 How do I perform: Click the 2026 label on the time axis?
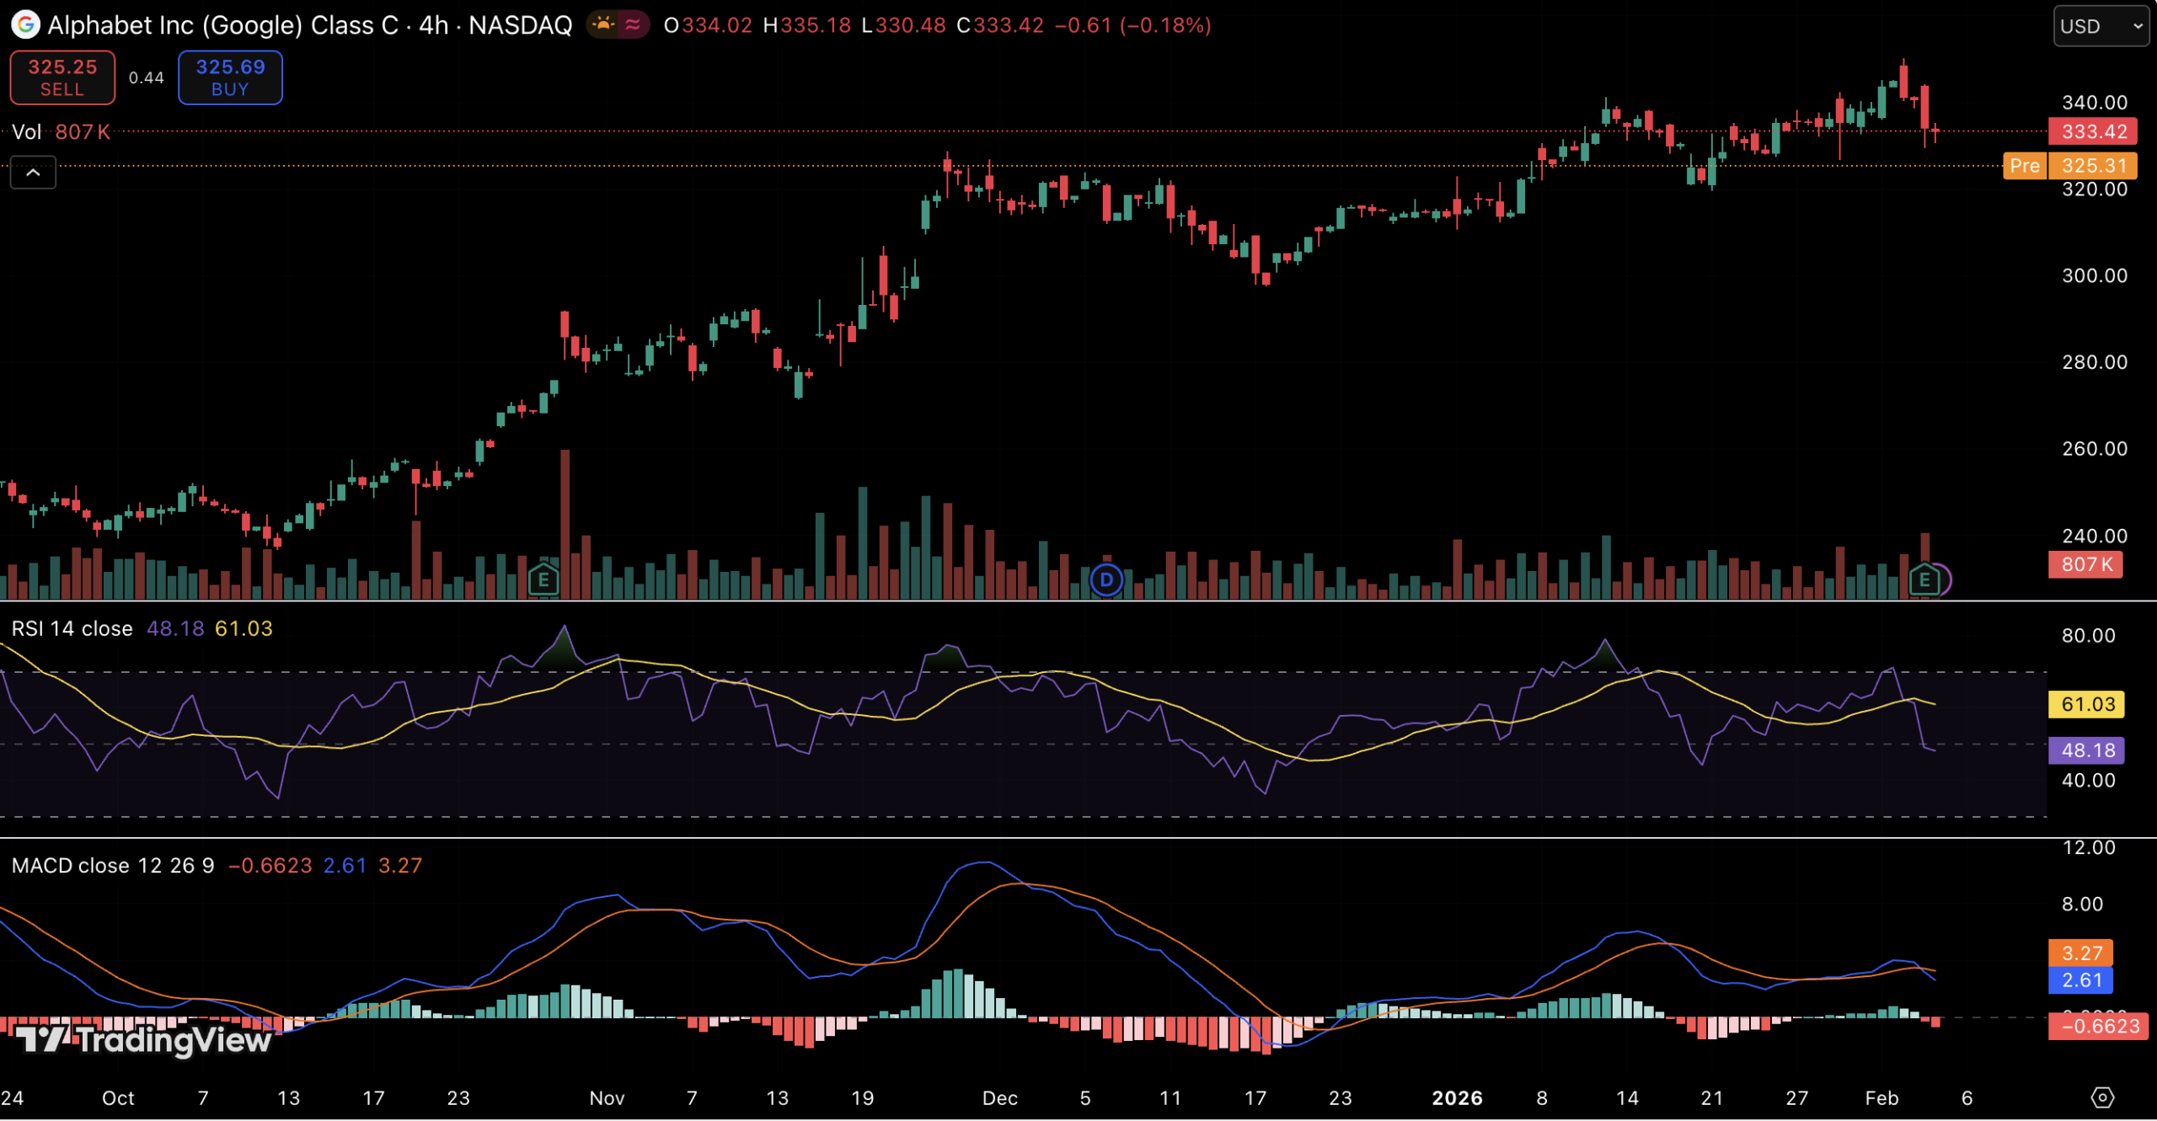coord(1457,1098)
